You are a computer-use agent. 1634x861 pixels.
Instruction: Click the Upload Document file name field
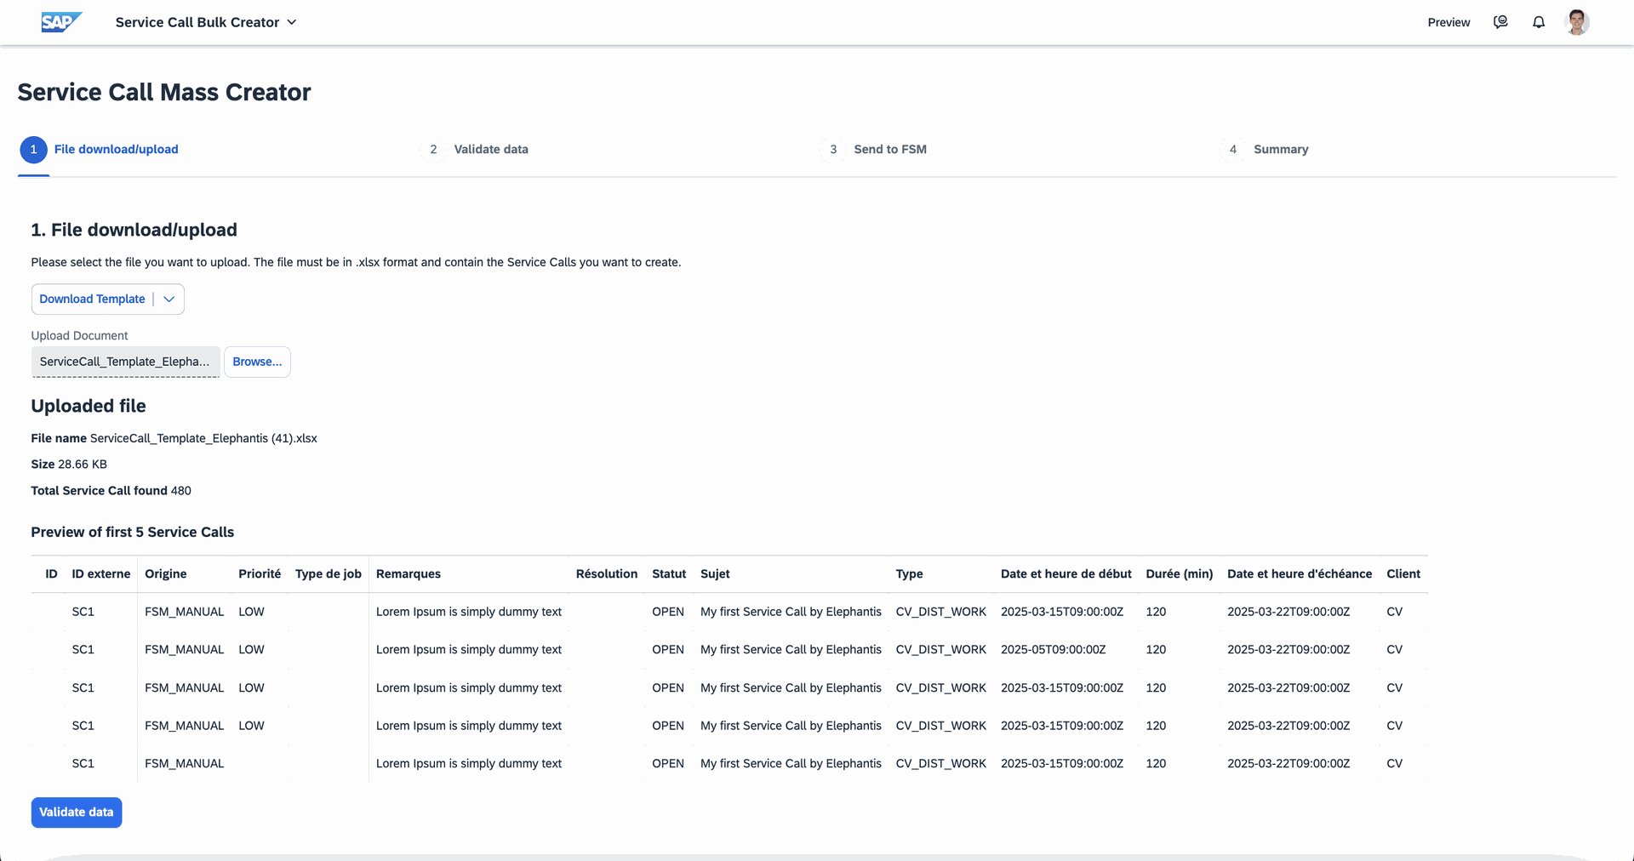125,362
